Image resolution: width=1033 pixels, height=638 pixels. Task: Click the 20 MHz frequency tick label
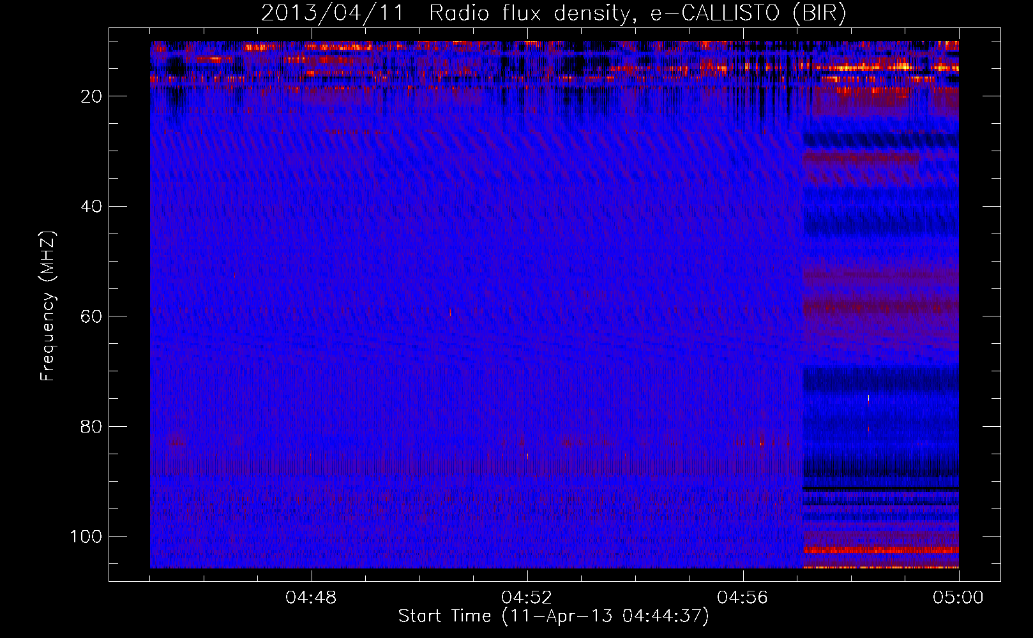coord(91,96)
